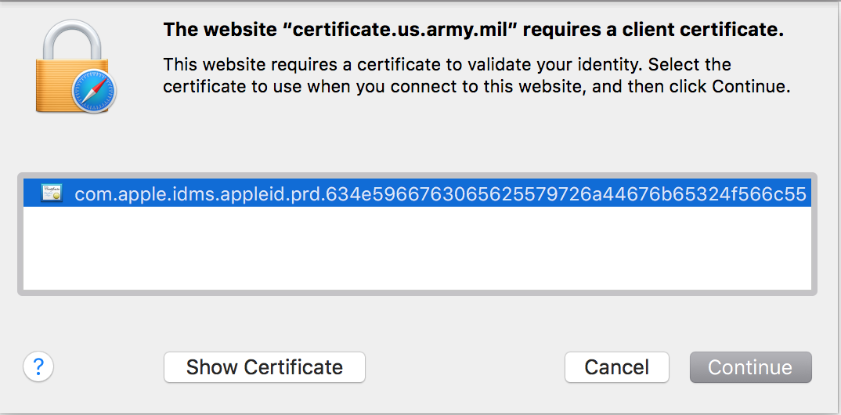This screenshot has height=415, width=841.
Task: Click the hexadecimal end of the certificate name
Action: (666, 193)
